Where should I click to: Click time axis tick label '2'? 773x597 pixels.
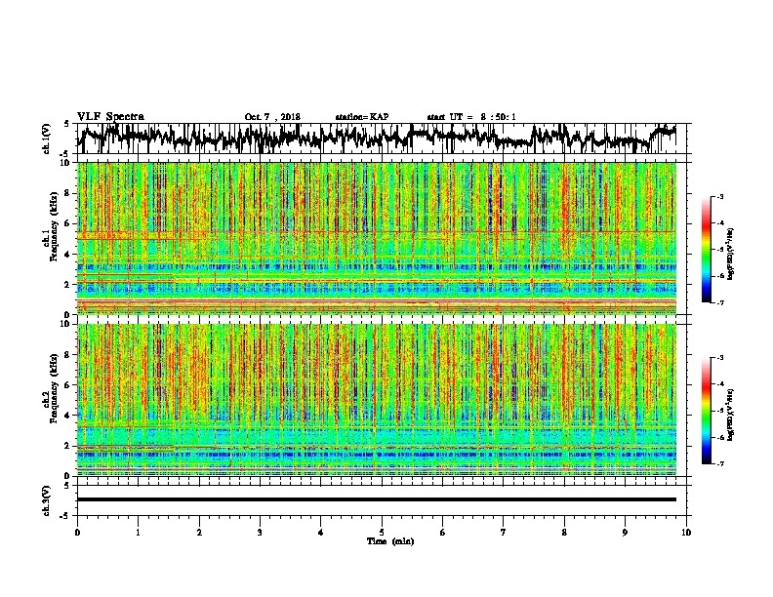[x=199, y=533]
